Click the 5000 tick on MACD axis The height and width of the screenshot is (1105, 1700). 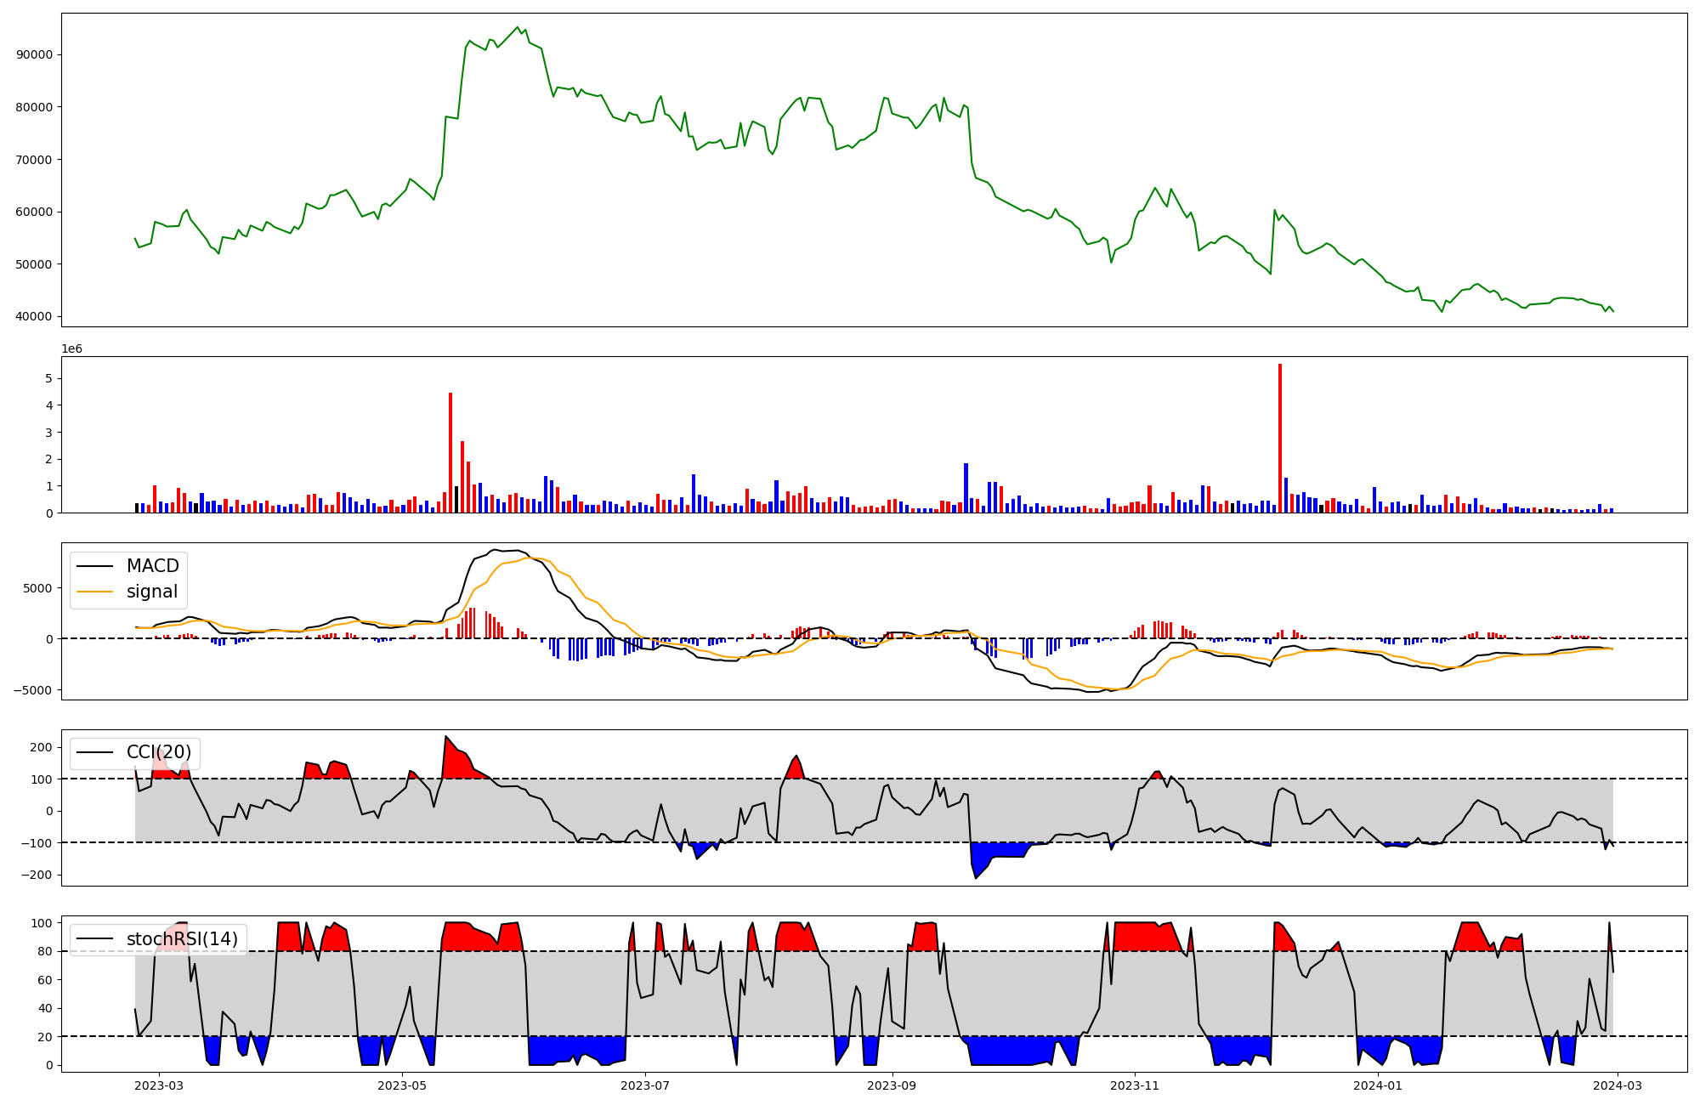tap(39, 588)
